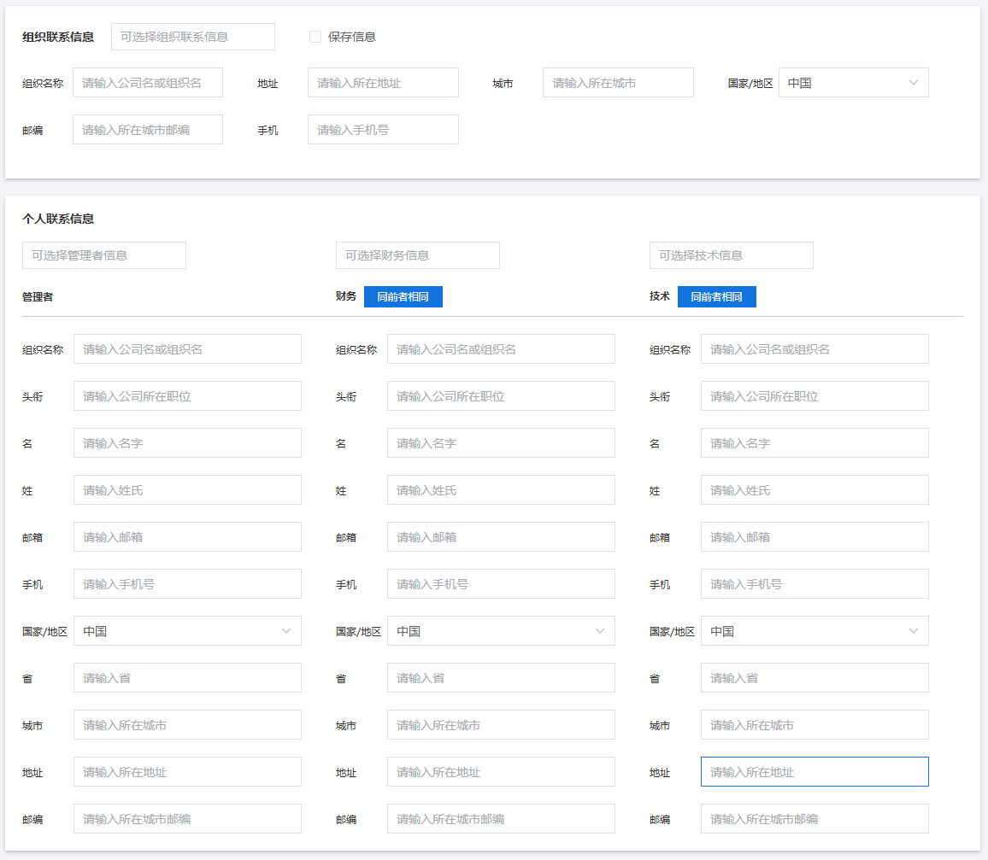Click 管理者 姓 input field
Screen dimensions: 988x860
(187, 490)
